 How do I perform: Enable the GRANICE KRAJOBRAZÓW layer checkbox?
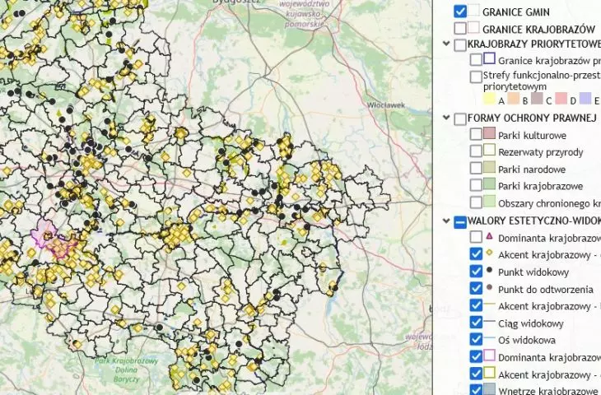460,28
